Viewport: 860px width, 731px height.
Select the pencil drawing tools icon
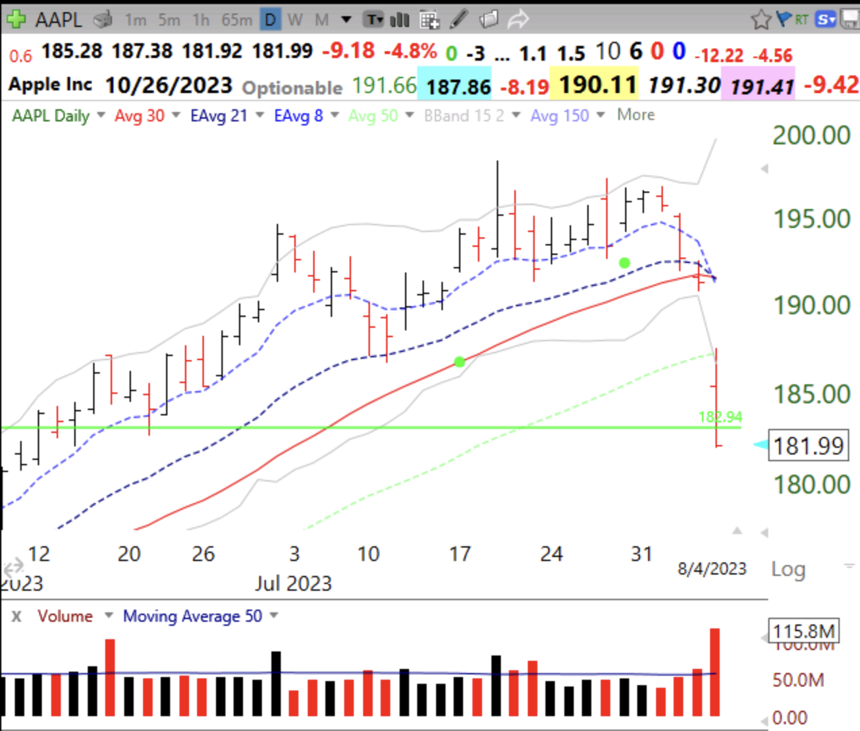pos(459,20)
